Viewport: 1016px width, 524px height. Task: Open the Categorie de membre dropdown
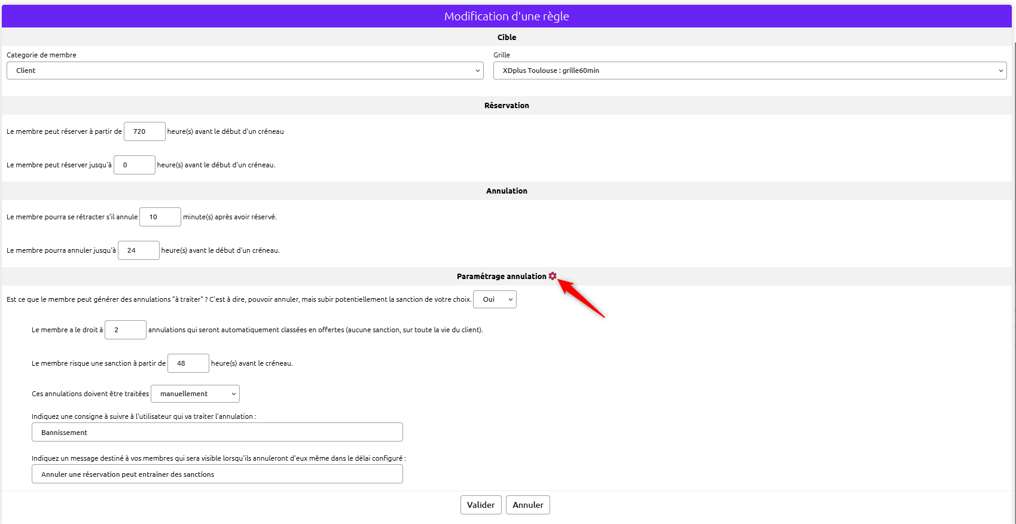click(245, 71)
